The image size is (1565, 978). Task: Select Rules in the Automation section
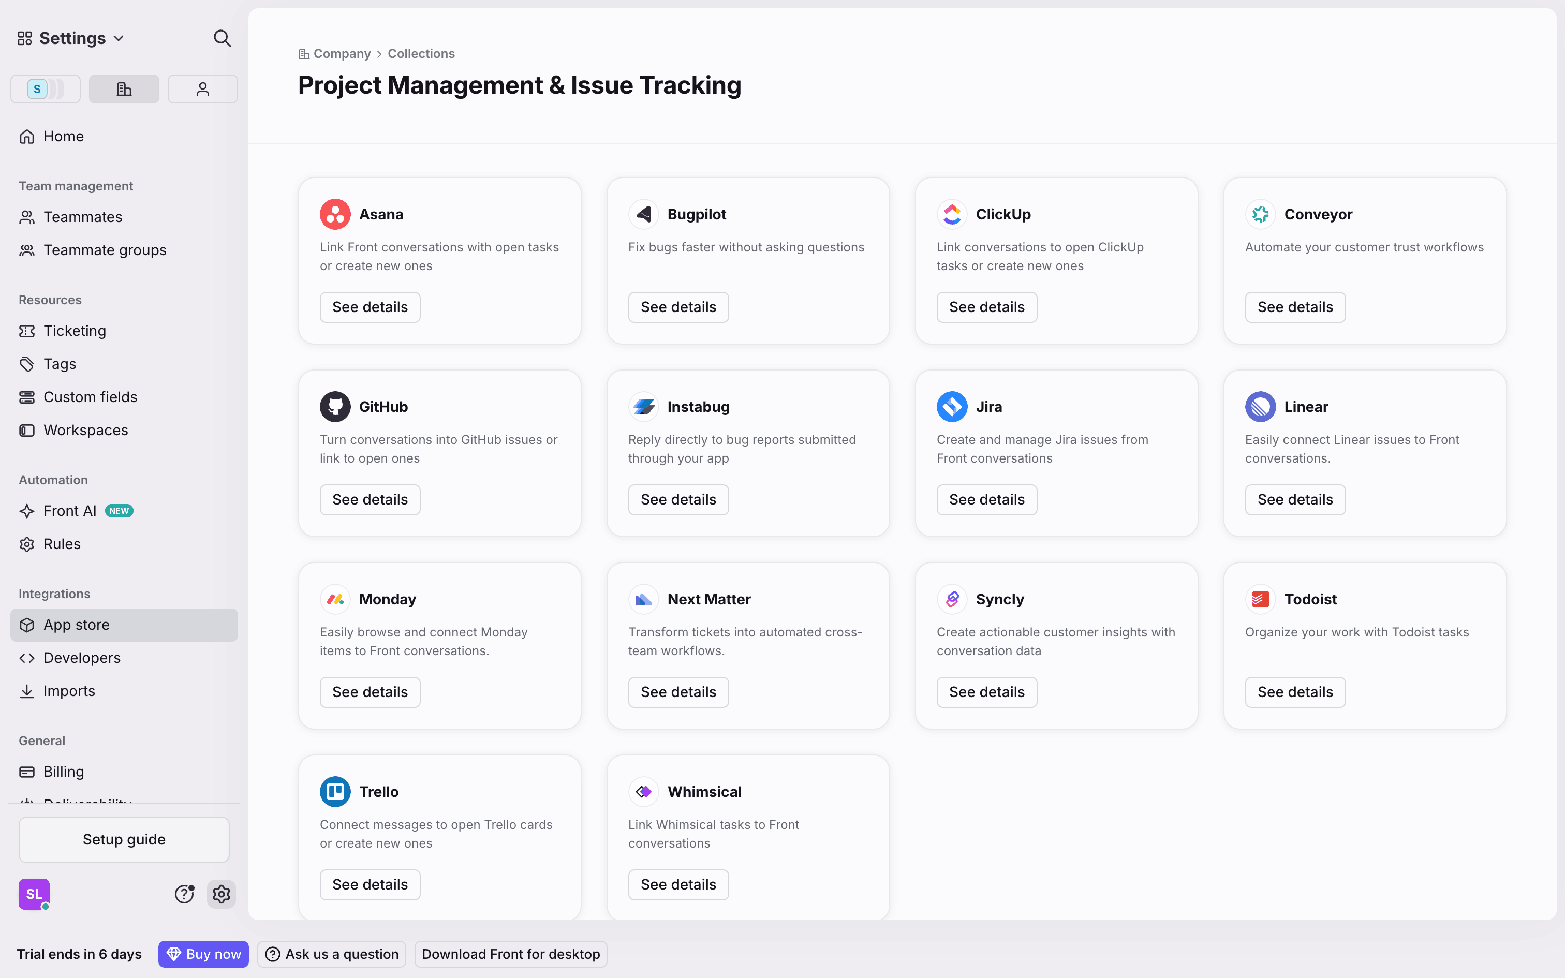[62, 544]
